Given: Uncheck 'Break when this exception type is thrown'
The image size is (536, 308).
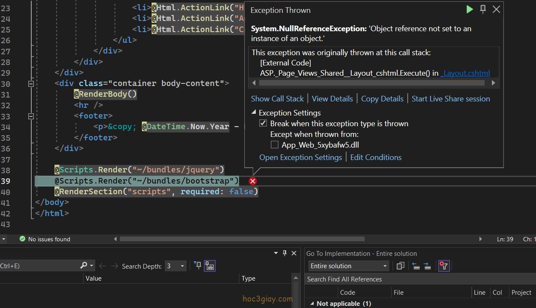Looking at the screenshot, I should (263, 124).
